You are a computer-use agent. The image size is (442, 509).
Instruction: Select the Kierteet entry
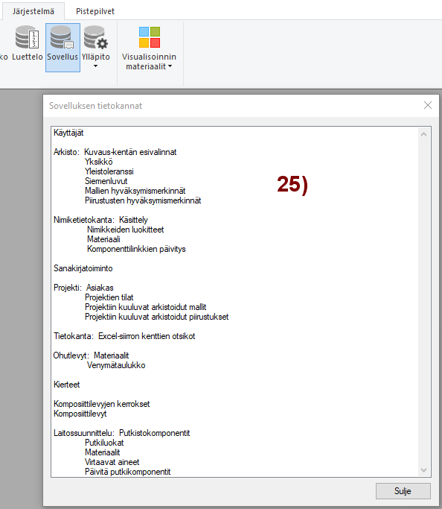pyautogui.click(x=66, y=385)
